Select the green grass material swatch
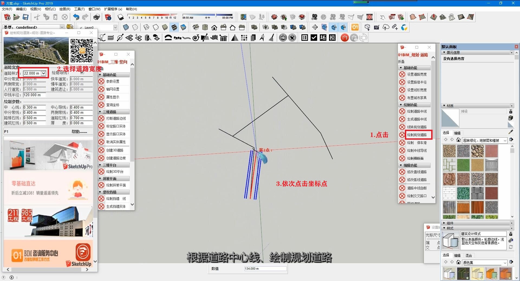This screenshot has width=520, height=281. coord(463,165)
